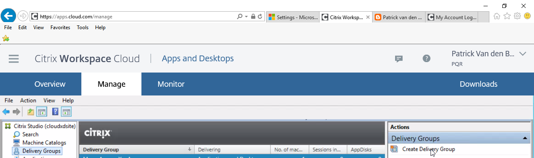Click the blue help book toolbar icon
The image size is (534, 158).
55,112
